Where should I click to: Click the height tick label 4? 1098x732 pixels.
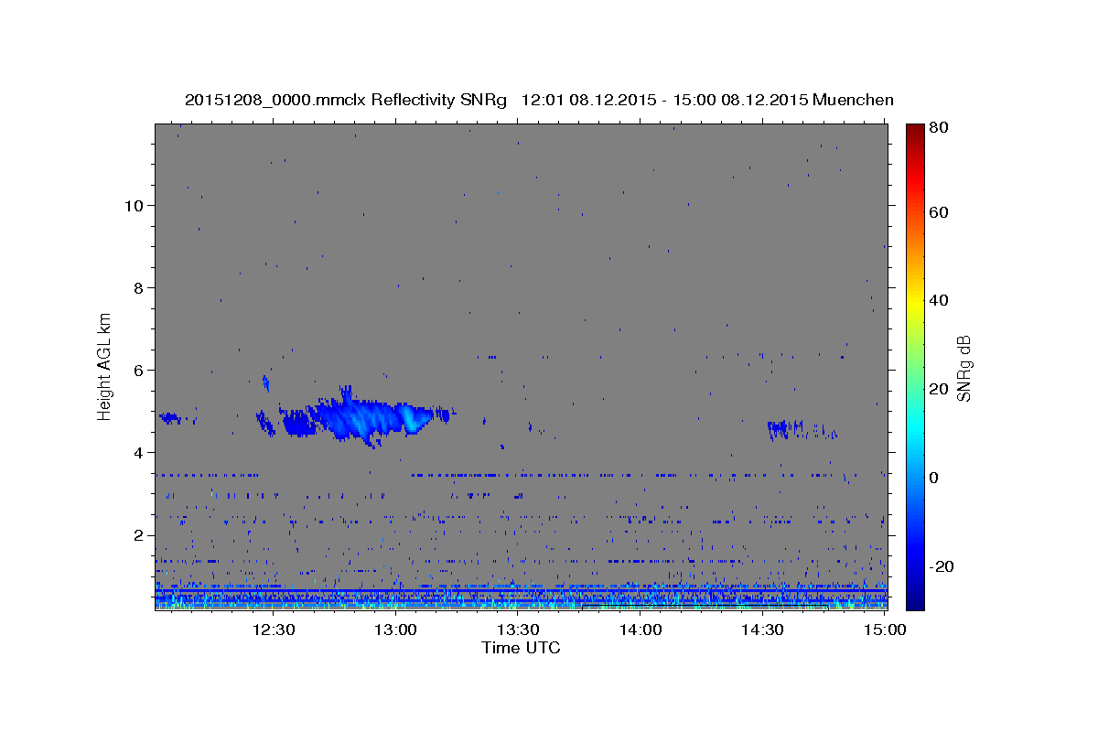click(137, 453)
